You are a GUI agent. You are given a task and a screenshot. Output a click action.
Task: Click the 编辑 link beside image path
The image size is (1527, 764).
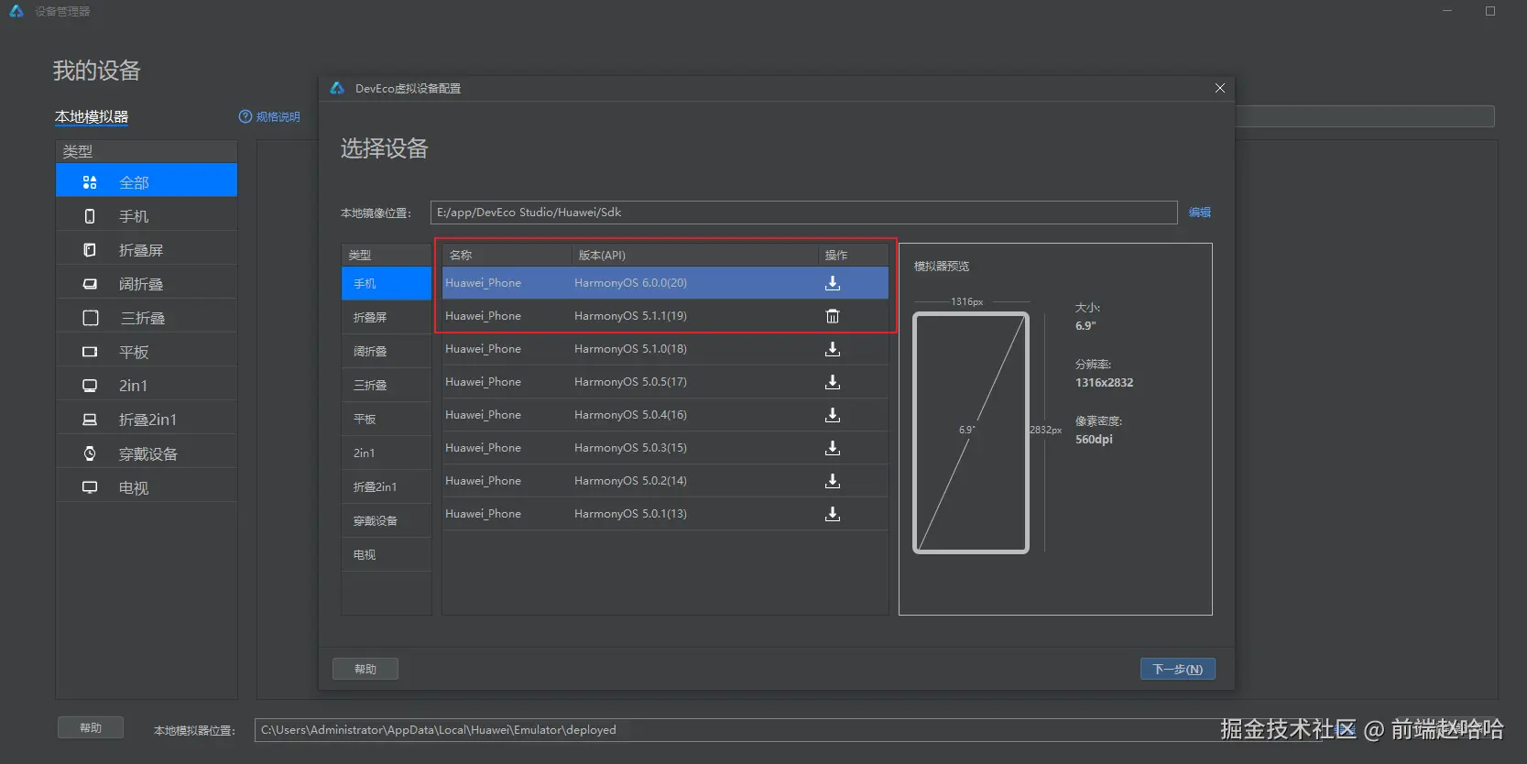tap(1200, 212)
